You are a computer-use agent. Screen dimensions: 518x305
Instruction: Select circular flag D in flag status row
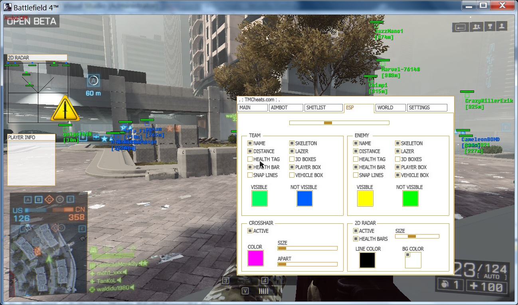pyautogui.click(x=60, y=199)
